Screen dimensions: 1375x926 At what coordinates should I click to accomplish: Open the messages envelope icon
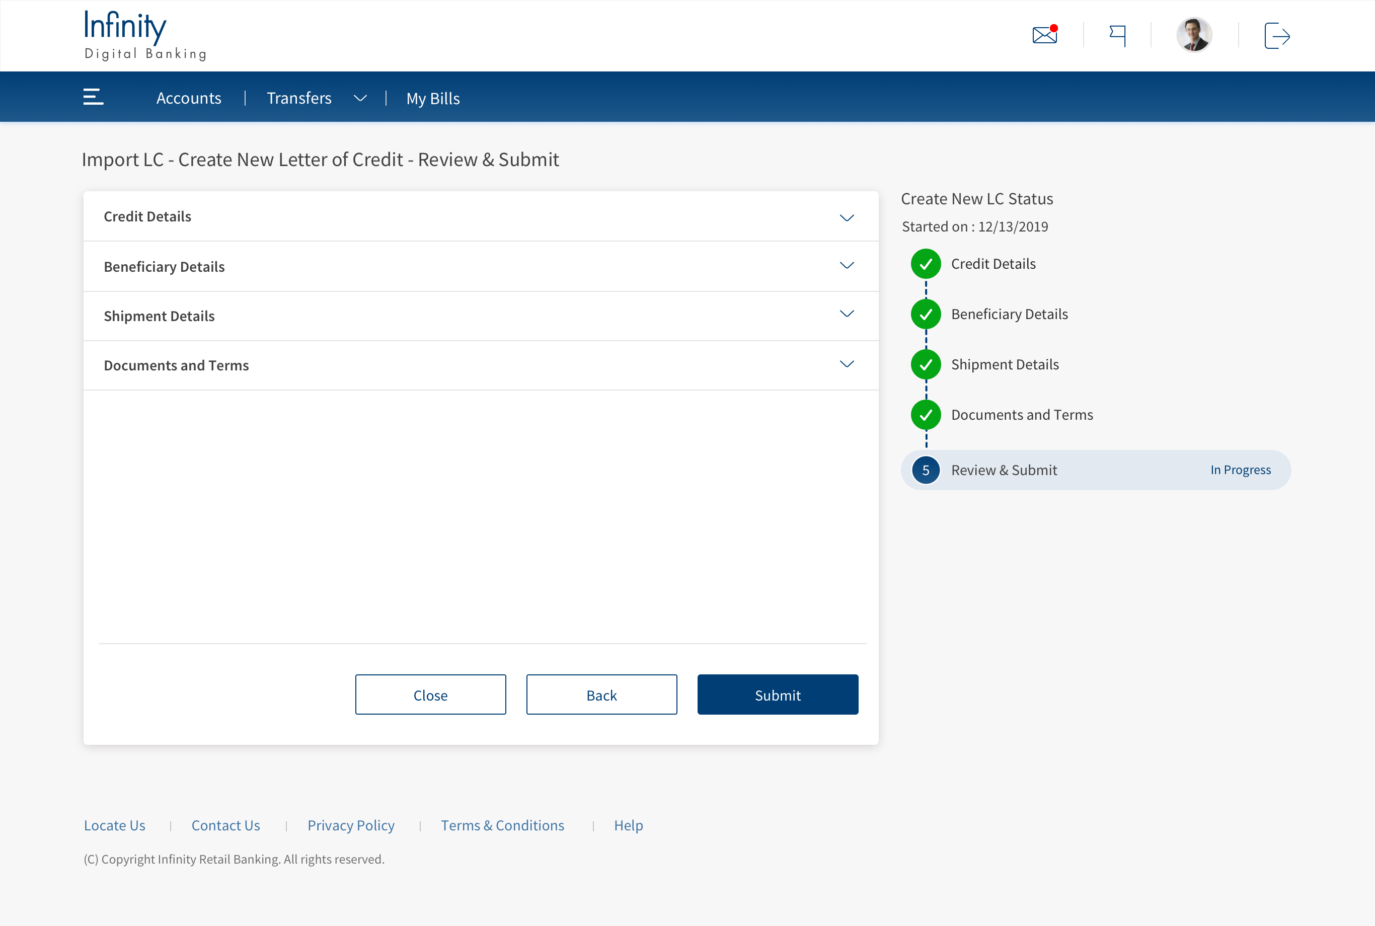click(1044, 35)
